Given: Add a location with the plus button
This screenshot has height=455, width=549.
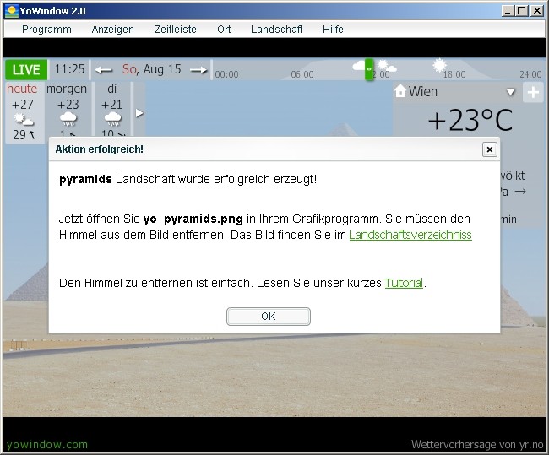Looking at the screenshot, I should [533, 92].
